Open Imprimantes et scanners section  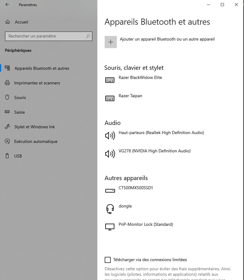click(37, 83)
